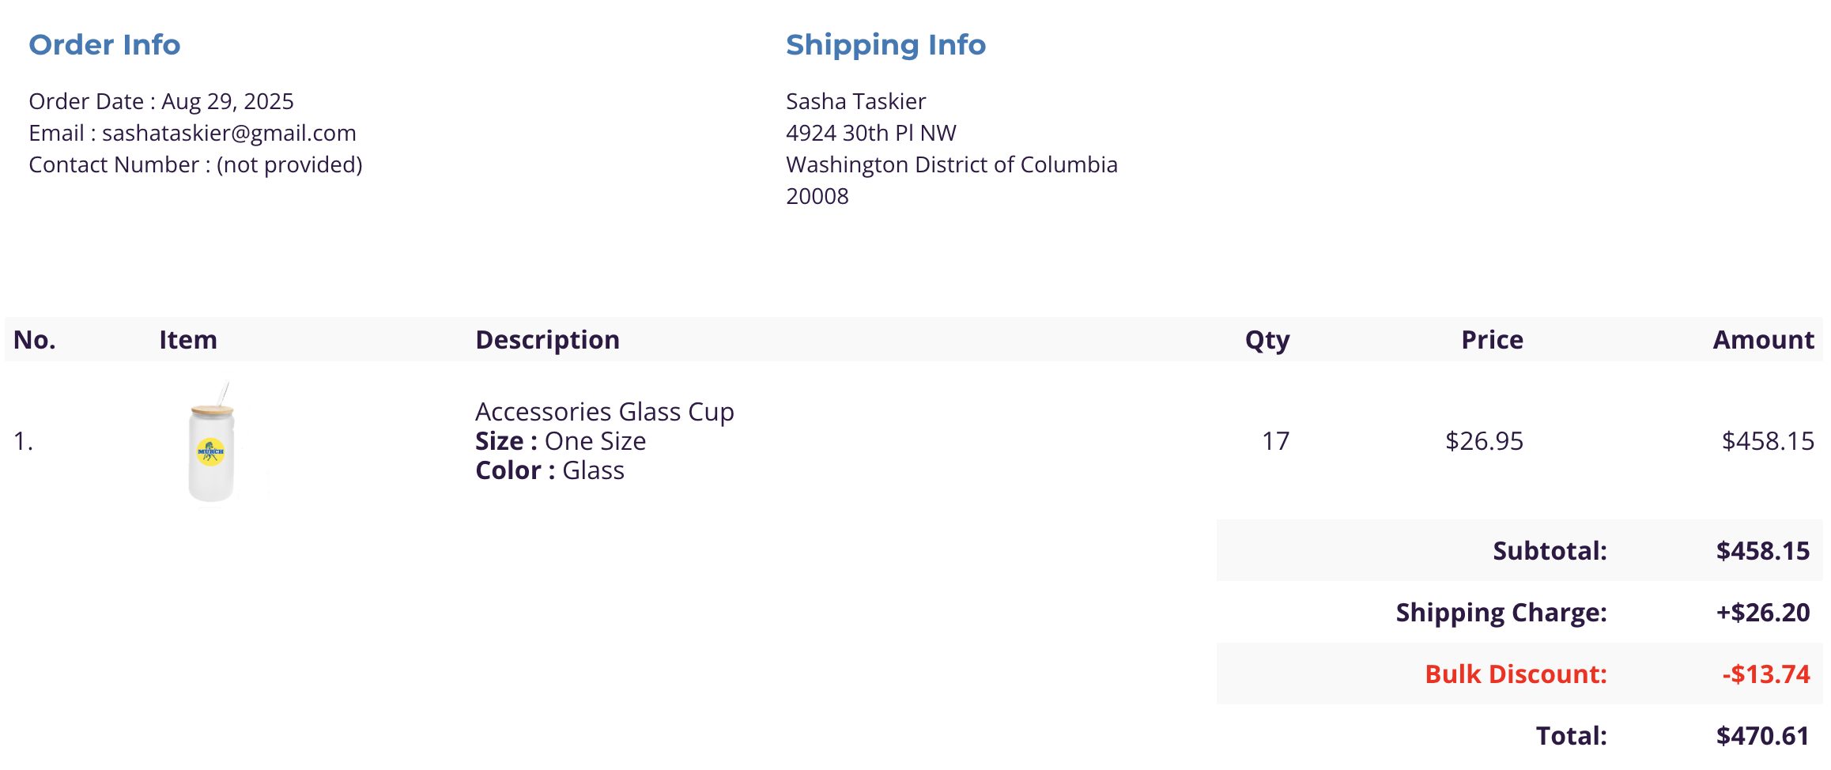This screenshot has width=1831, height=770.
Task: Click the Subtotal amount $458.15
Action: click(x=1762, y=551)
